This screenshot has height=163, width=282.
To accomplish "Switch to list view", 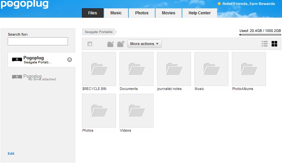I will 265,44.
